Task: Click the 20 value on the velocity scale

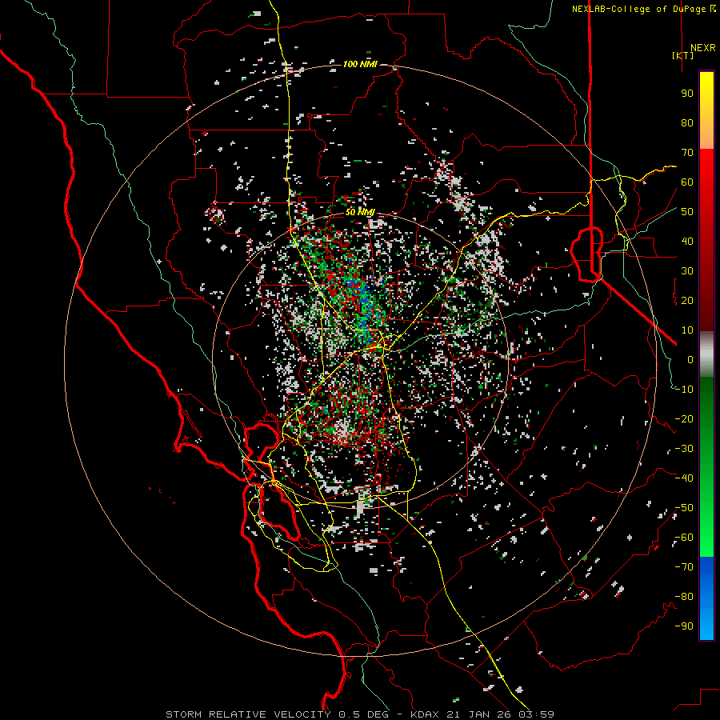Action: click(687, 301)
